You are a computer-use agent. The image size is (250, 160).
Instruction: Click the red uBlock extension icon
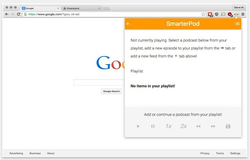point(230,14)
